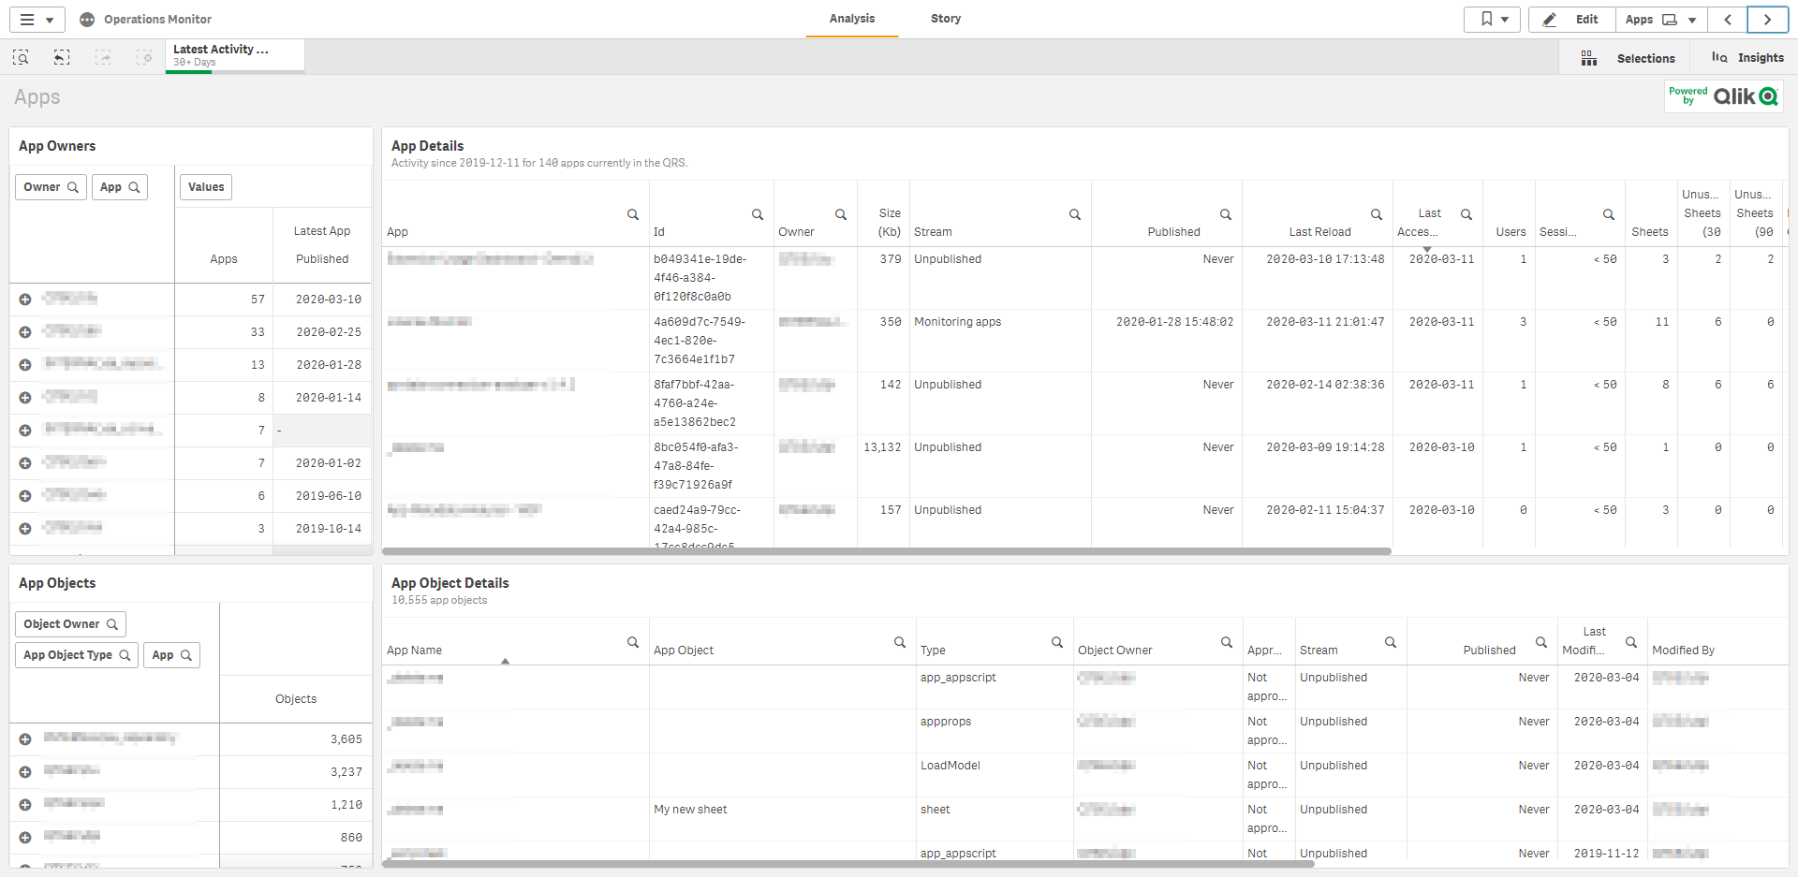This screenshot has height=877, width=1798.
Task: Expand the object owner row with 3,605 objects
Action: [x=25, y=739]
